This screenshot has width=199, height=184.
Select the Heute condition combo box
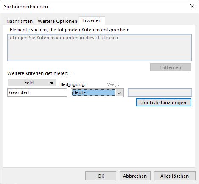pyautogui.click(x=97, y=93)
